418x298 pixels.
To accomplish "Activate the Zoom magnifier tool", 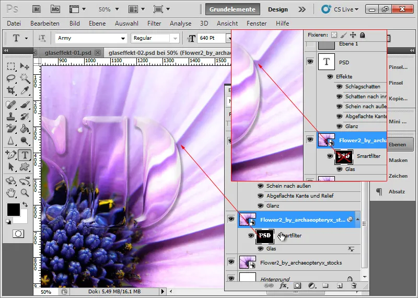I will point(24,192).
